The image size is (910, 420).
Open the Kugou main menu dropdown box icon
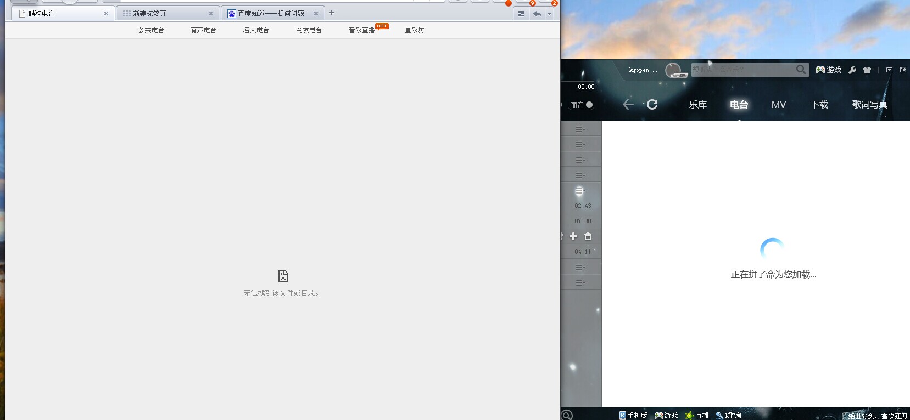[x=889, y=70]
